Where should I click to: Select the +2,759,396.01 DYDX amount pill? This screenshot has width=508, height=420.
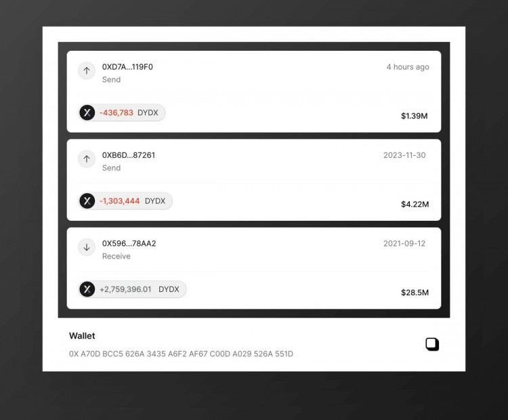coord(132,289)
